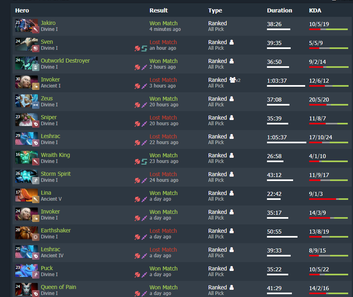Click the duration bar for 1:03:37 match
Viewport: 353px width, 297px height.
[286, 86]
